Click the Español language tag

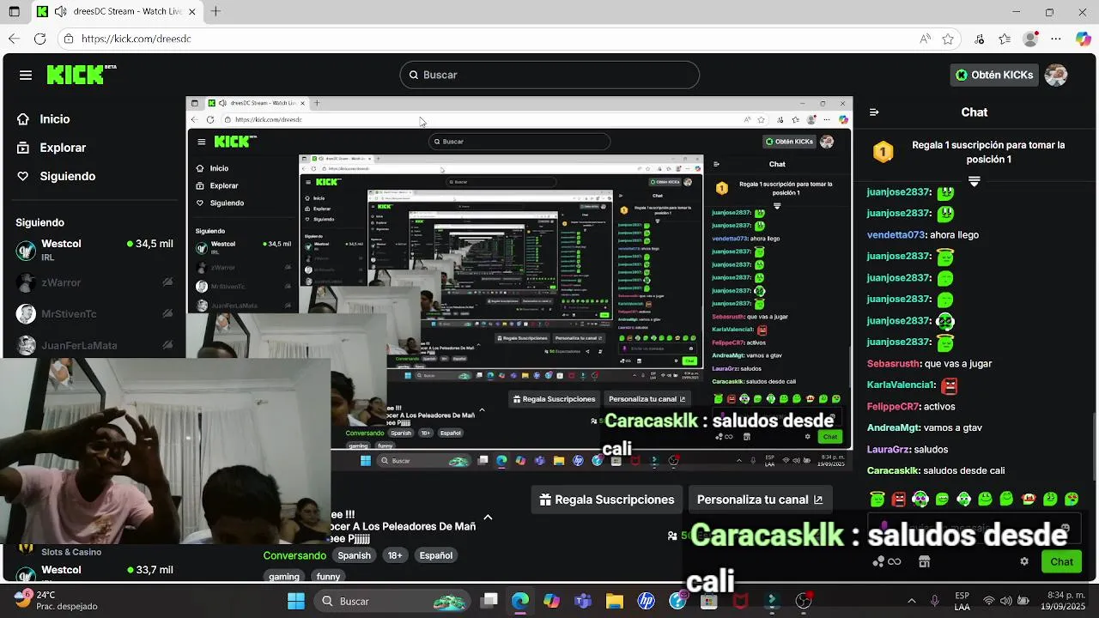[x=436, y=555]
